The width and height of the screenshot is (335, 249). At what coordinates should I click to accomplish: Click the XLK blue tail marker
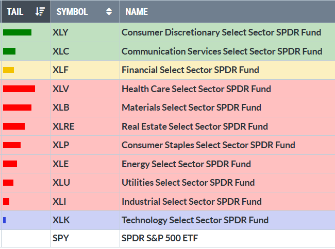tap(5, 220)
